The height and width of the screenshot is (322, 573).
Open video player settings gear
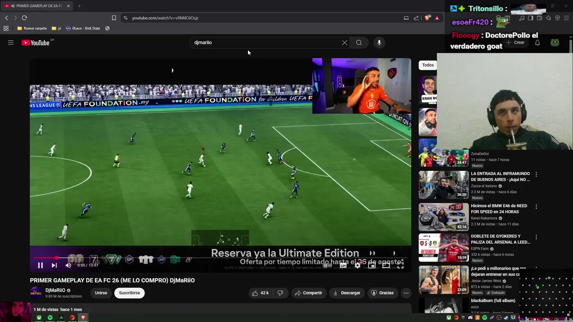pos(357,265)
